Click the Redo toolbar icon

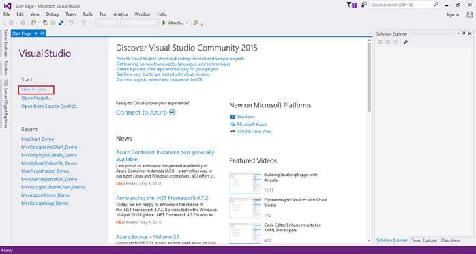[x=83, y=23]
